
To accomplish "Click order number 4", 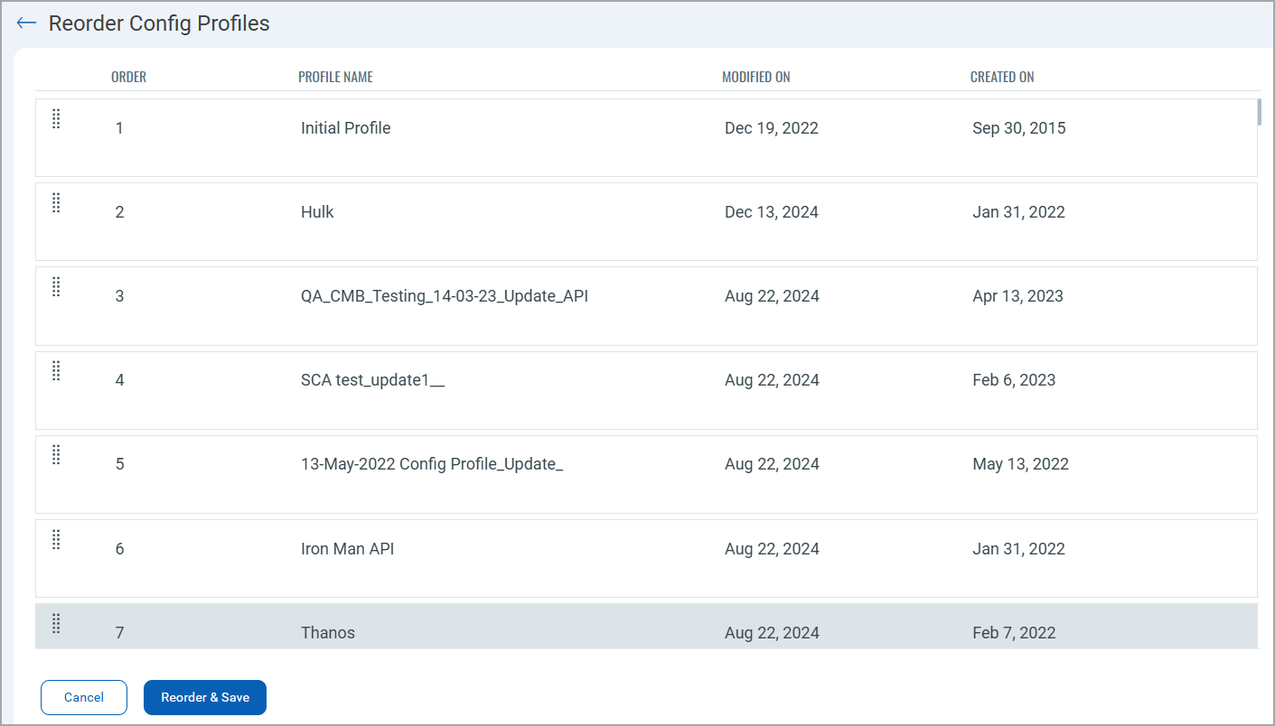I will pyautogui.click(x=119, y=380).
